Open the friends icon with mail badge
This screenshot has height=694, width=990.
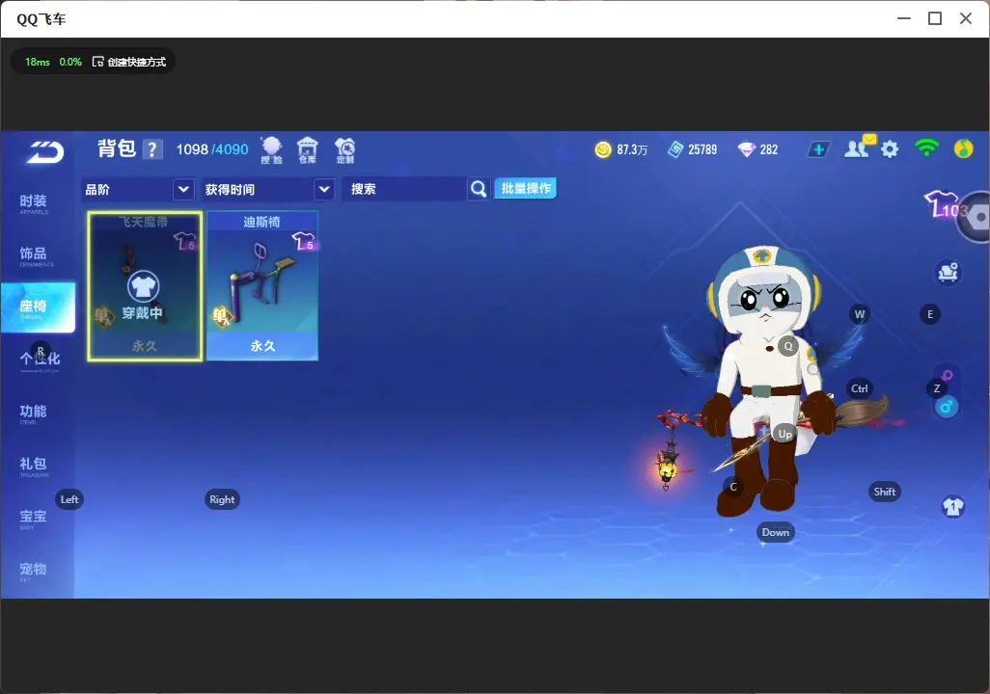859,147
